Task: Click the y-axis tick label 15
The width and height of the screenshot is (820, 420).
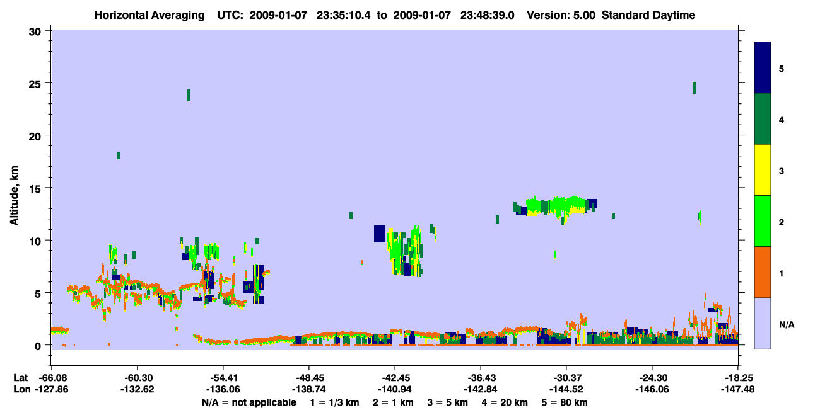Action: pos(37,188)
